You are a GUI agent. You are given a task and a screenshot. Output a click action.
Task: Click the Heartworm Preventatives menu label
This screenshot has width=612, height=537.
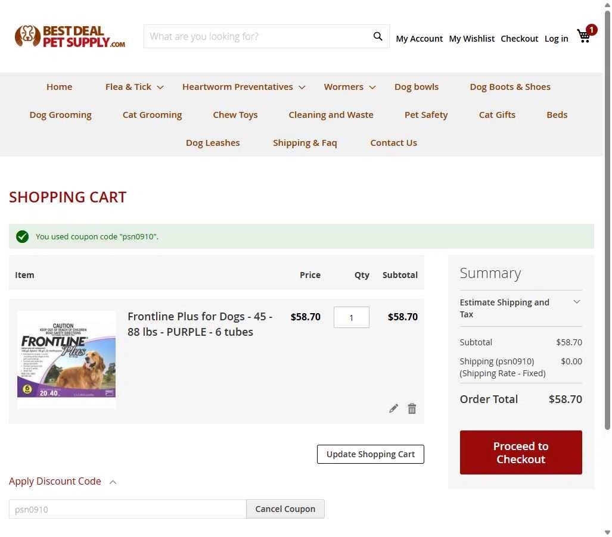(x=237, y=86)
